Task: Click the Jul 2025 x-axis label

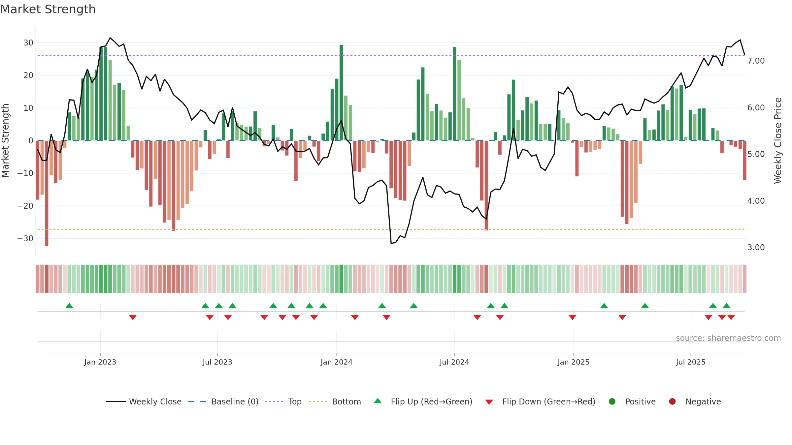Action: [691, 362]
